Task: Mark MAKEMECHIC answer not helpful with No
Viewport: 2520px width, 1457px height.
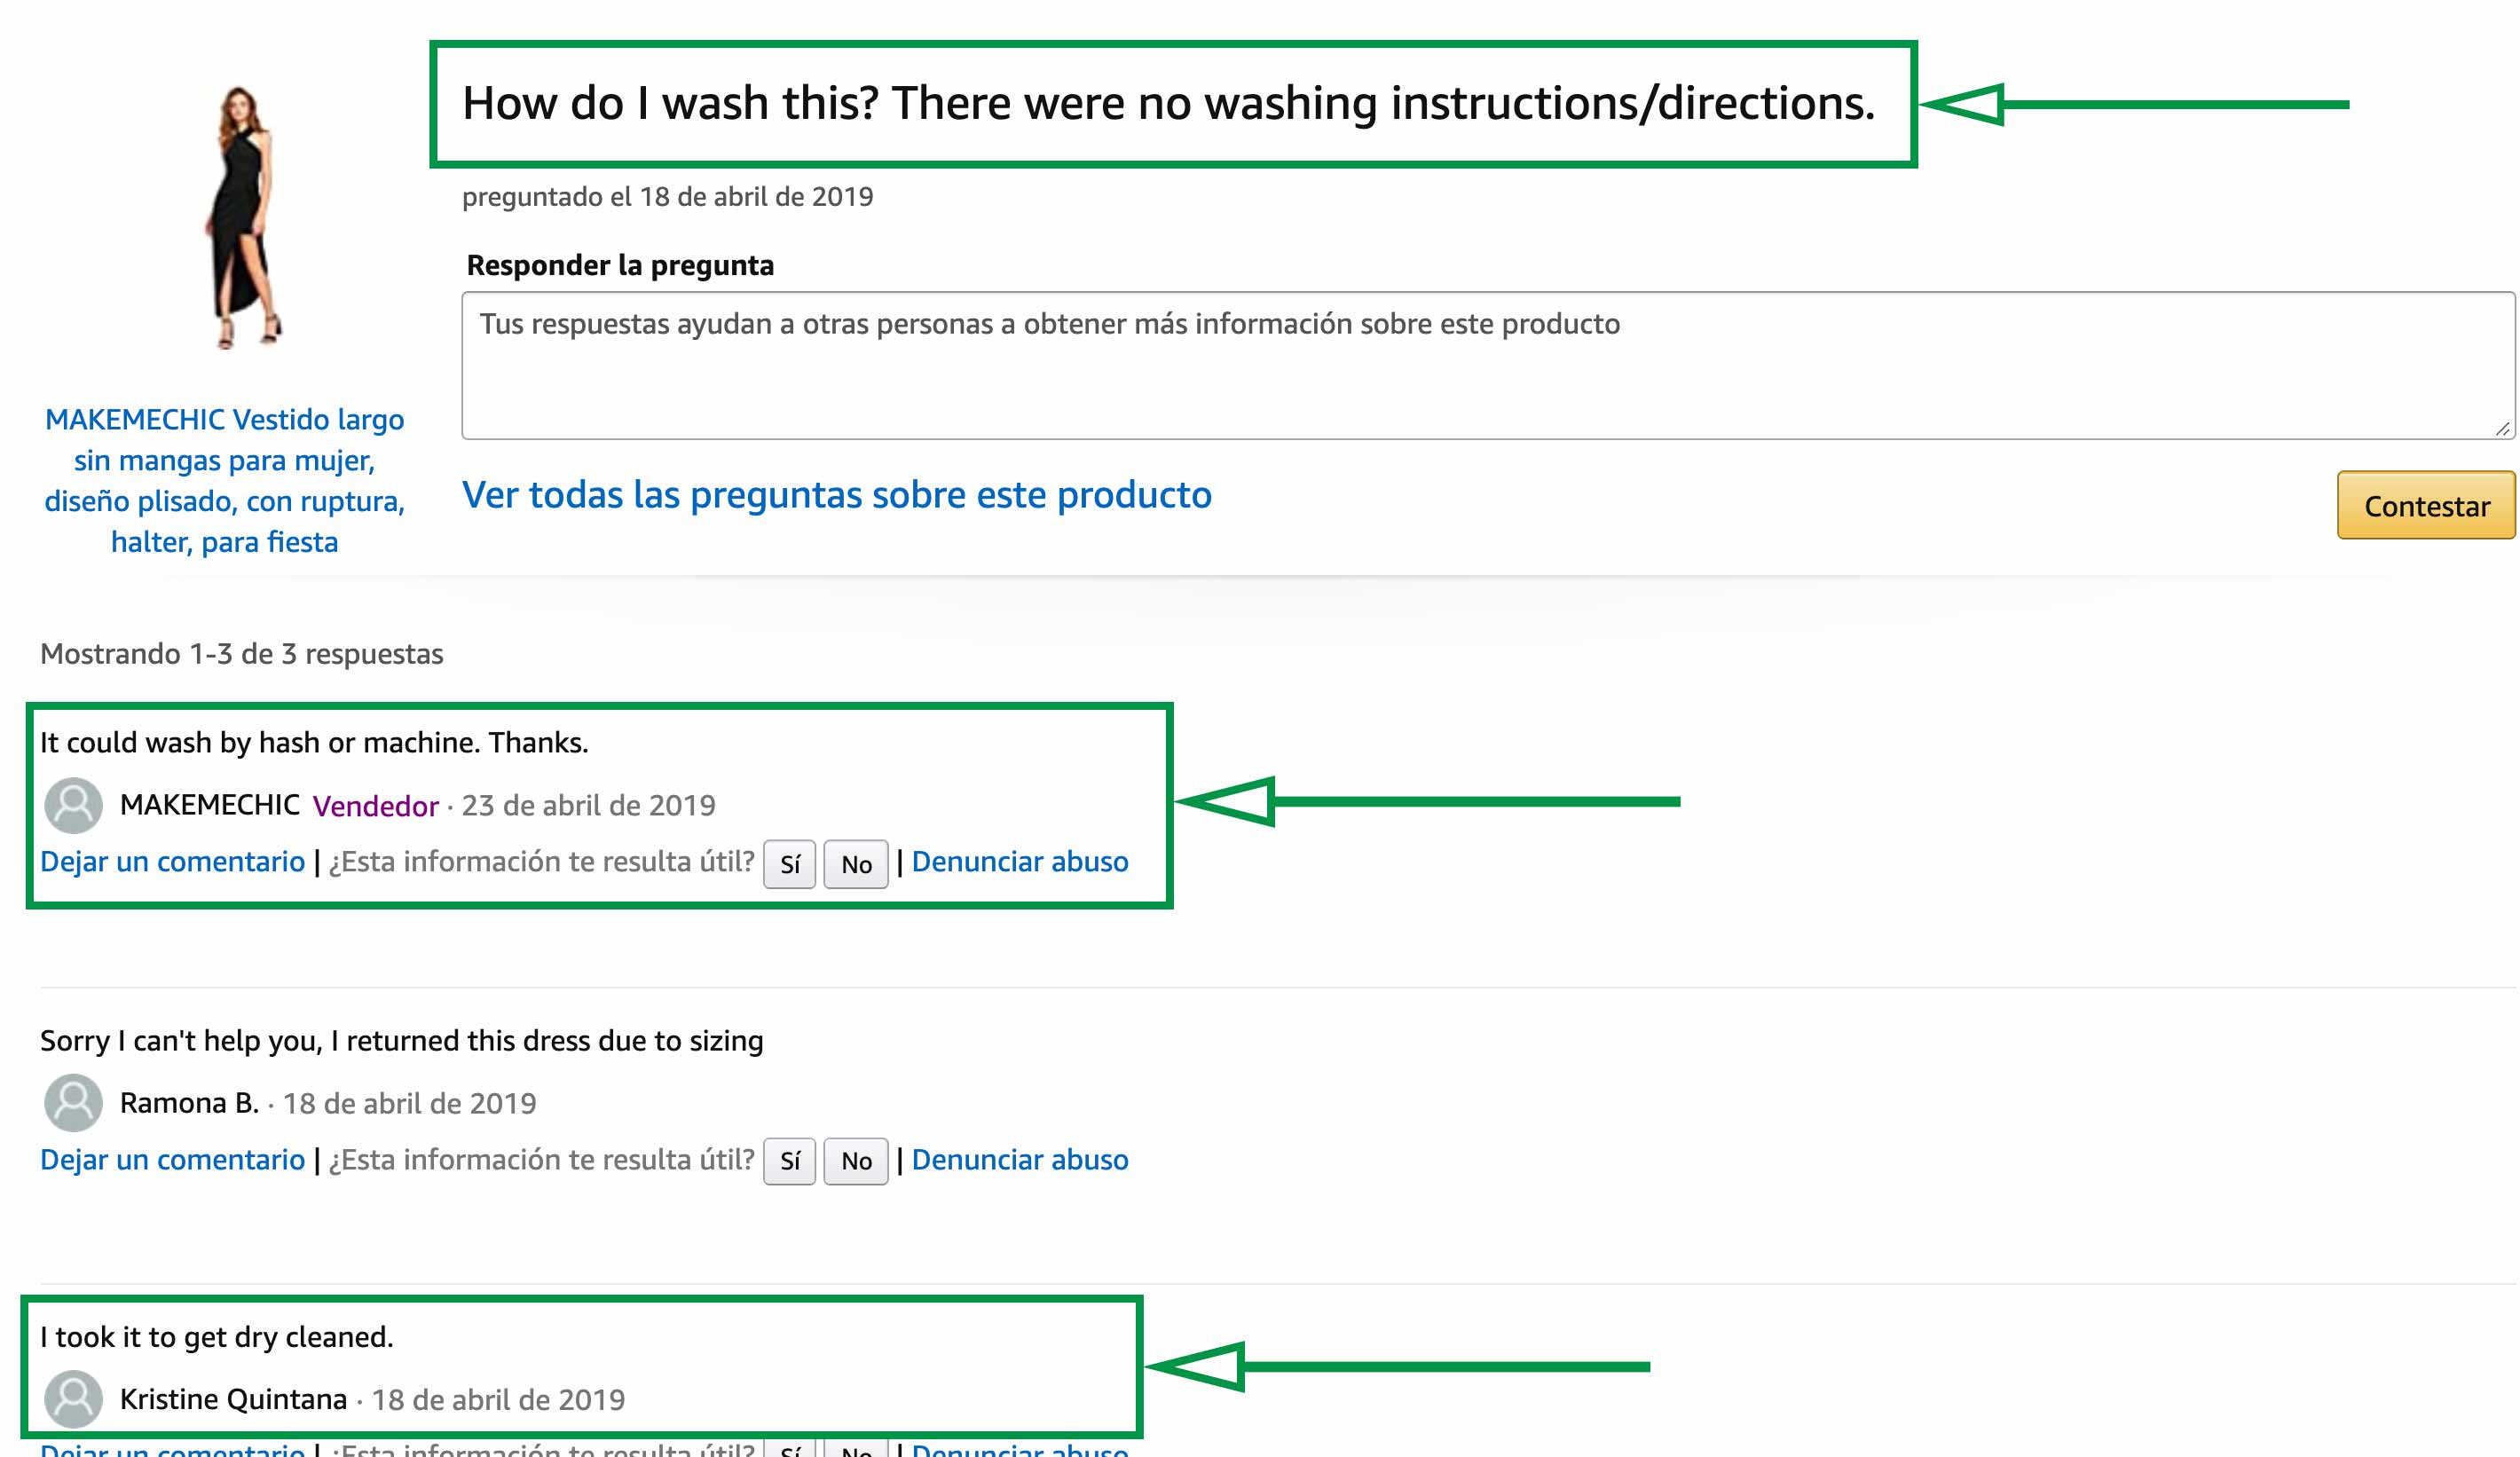Action: pyautogui.click(x=856, y=864)
